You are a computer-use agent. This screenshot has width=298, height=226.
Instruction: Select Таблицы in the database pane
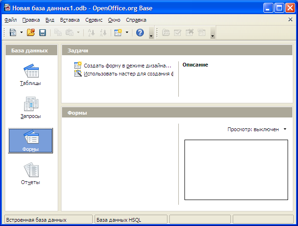pos(30,75)
